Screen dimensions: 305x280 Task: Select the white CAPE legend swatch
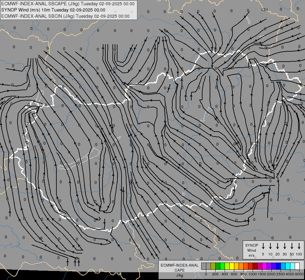[x=298, y=266]
